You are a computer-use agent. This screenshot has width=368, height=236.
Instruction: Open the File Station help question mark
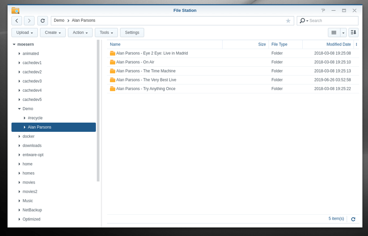323,10
